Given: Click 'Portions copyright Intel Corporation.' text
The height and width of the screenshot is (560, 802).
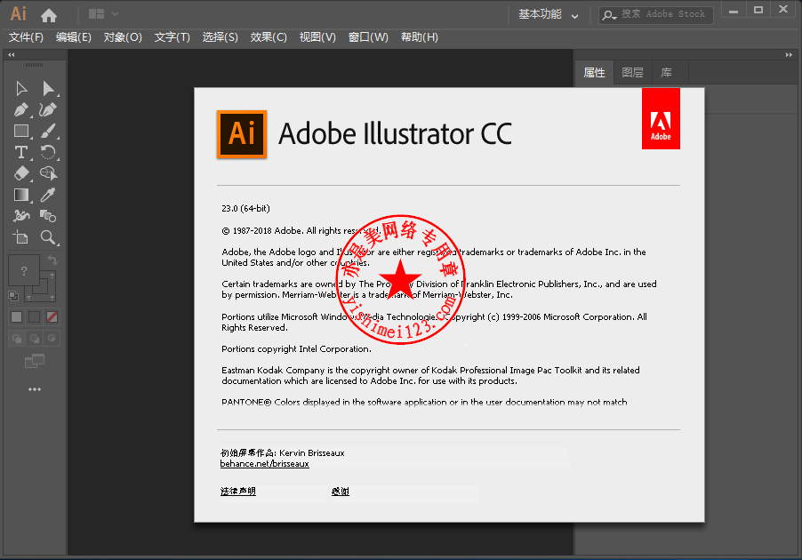Looking at the screenshot, I should 296,349.
